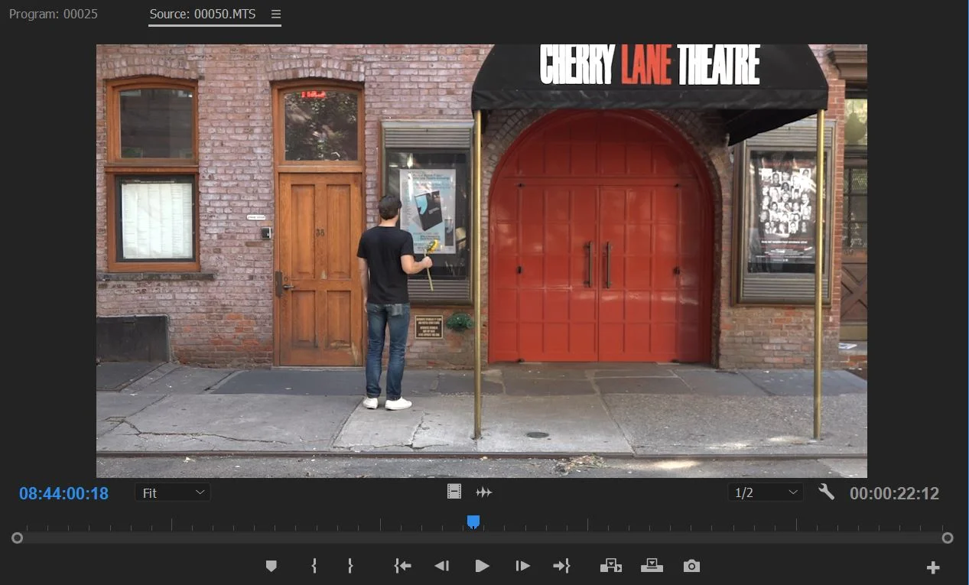Click the Drag Video Only filmstrip icon
Image resolution: width=969 pixels, height=585 pixels.
click(454, 492)
